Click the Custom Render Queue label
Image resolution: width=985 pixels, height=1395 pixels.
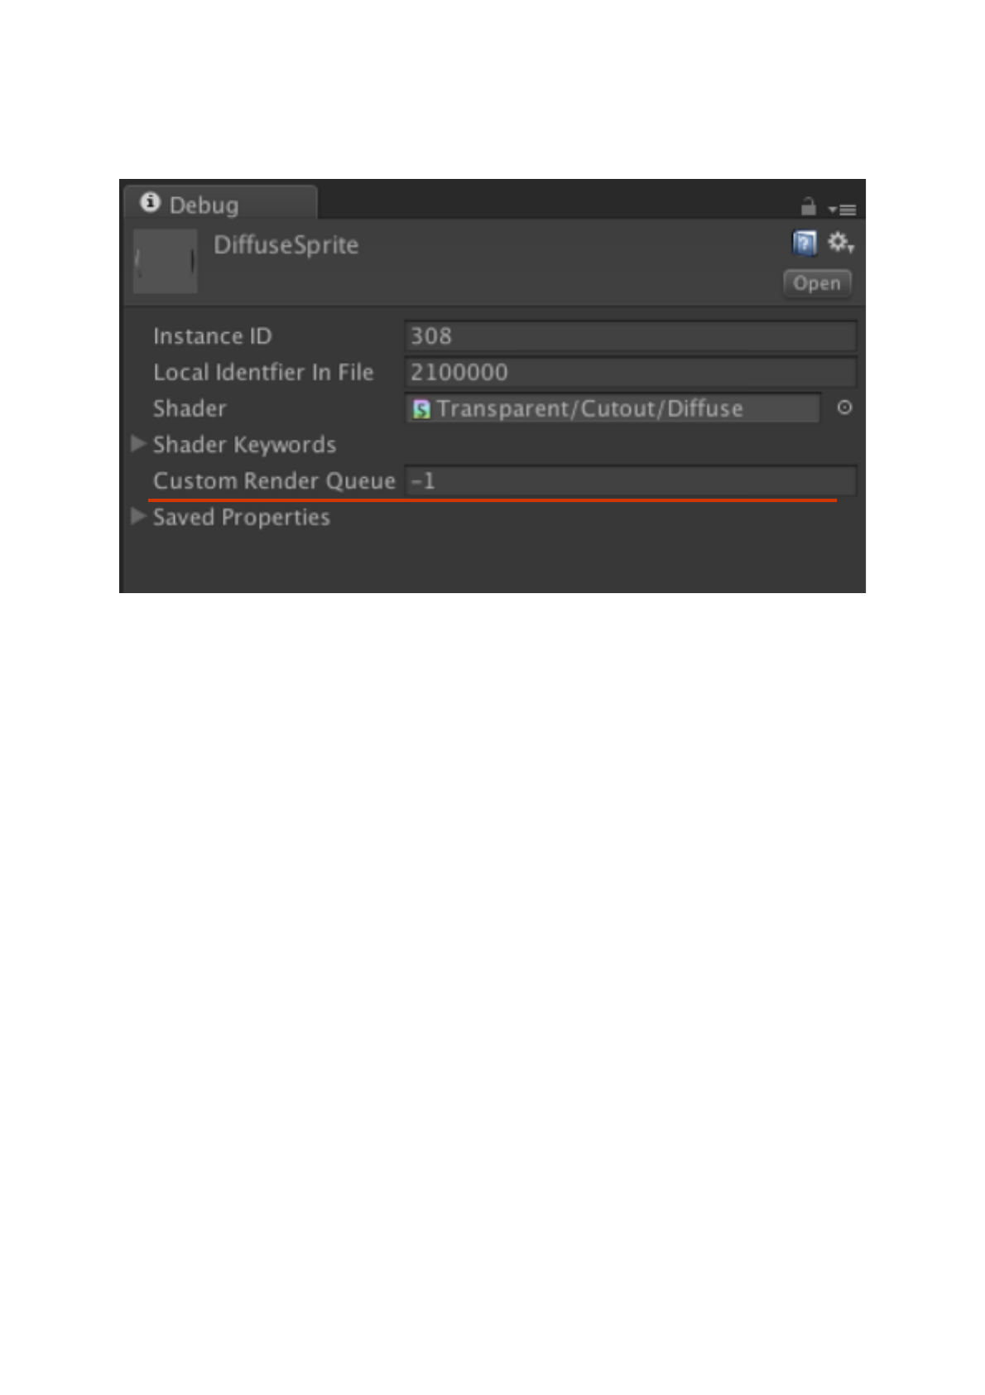coord(274,481)
